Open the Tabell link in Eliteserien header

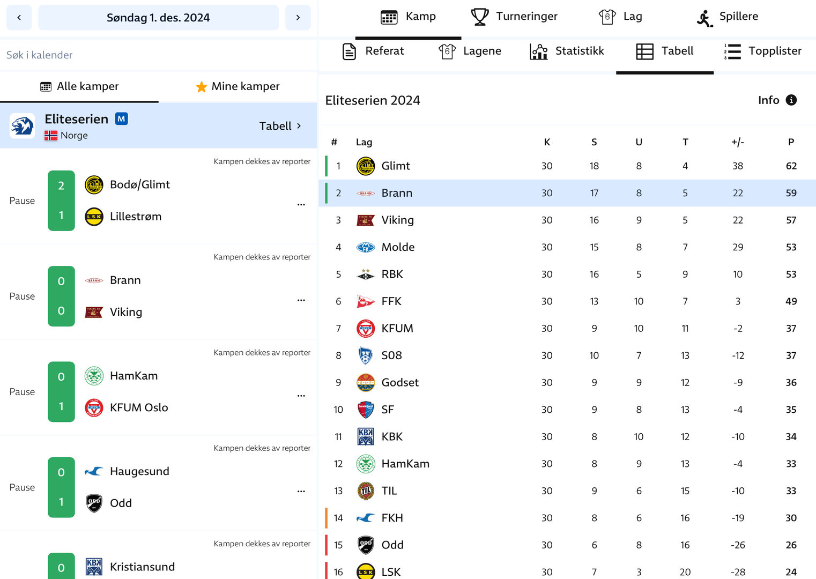[280, 126]
